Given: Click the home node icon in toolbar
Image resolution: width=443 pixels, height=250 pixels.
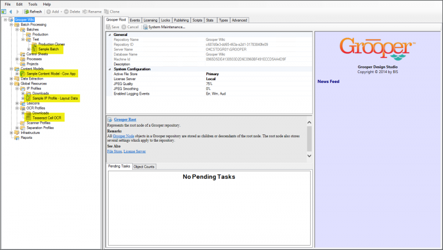Looking at the screenshot, I should pos(4,12).
